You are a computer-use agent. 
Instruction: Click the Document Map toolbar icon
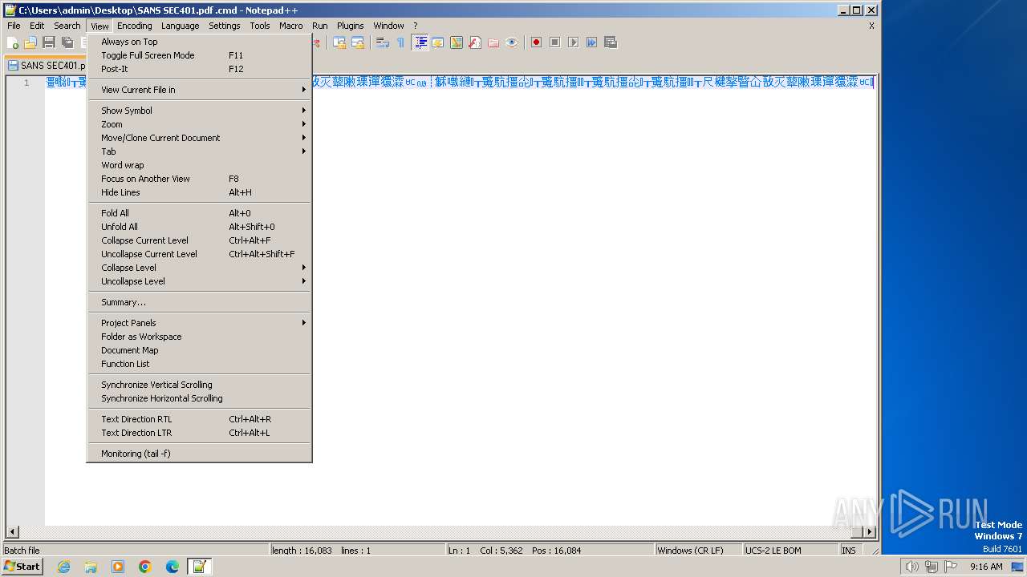click(x=457, y=42)
